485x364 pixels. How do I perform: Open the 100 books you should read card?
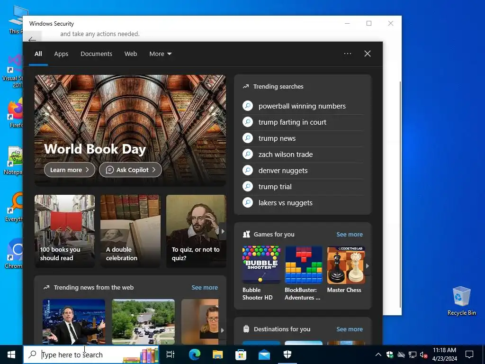pos(64,231)
